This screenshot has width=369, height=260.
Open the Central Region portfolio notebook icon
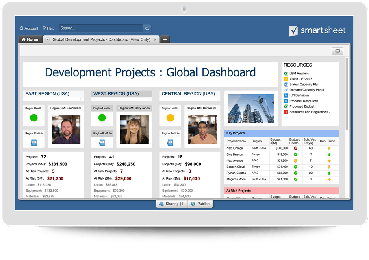(170, 143)
